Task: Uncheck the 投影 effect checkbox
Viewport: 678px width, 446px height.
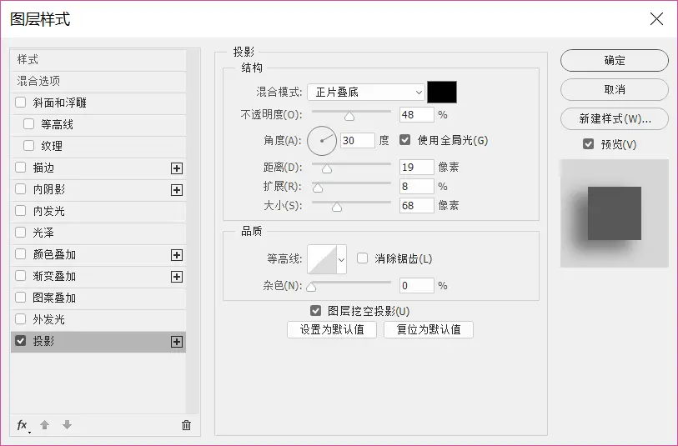Action: pyautogui.click(x=20, y=341)
